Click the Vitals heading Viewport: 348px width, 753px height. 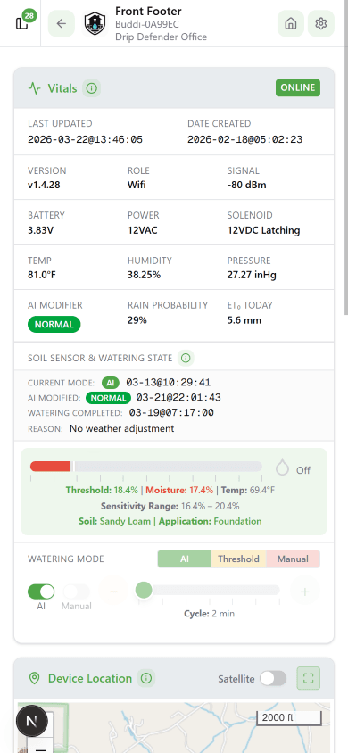[x=62, y=88]
